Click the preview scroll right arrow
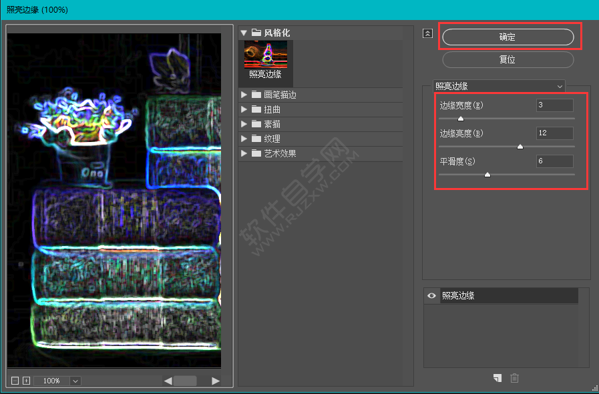The width and height of the screenshot is (599, 394). click(216, 381)
